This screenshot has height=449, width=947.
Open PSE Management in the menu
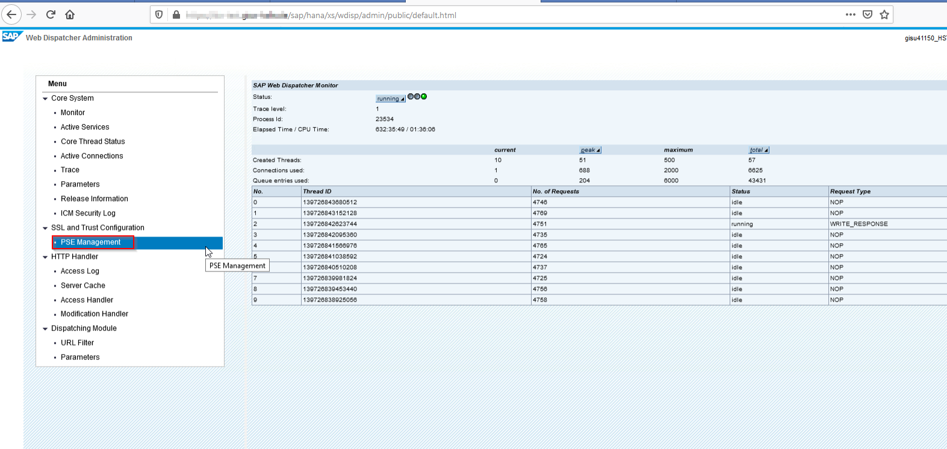click(x=90, y=243)
